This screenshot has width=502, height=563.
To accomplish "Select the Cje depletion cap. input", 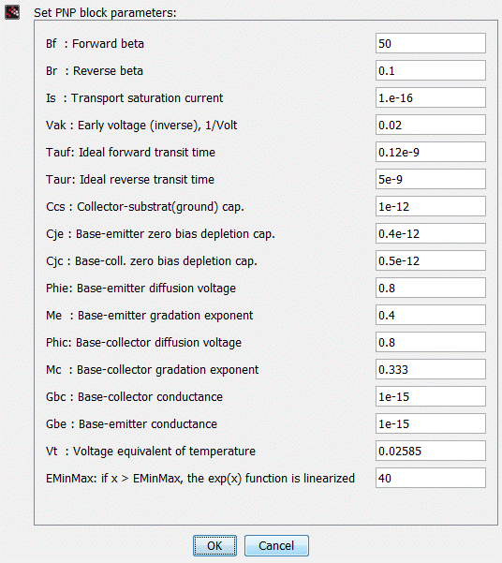I will [431, 233].
